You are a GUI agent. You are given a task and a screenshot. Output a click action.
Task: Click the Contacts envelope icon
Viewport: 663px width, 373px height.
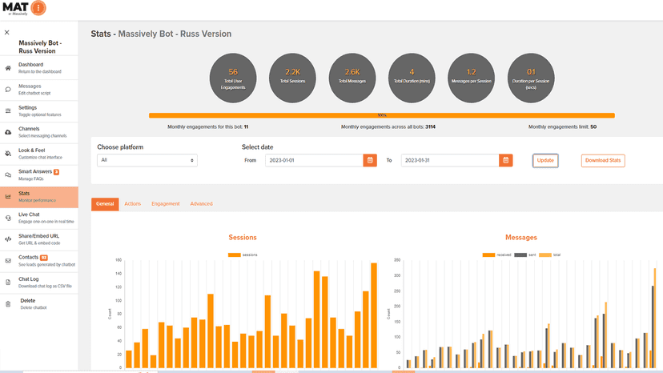[x=8, y=260]
